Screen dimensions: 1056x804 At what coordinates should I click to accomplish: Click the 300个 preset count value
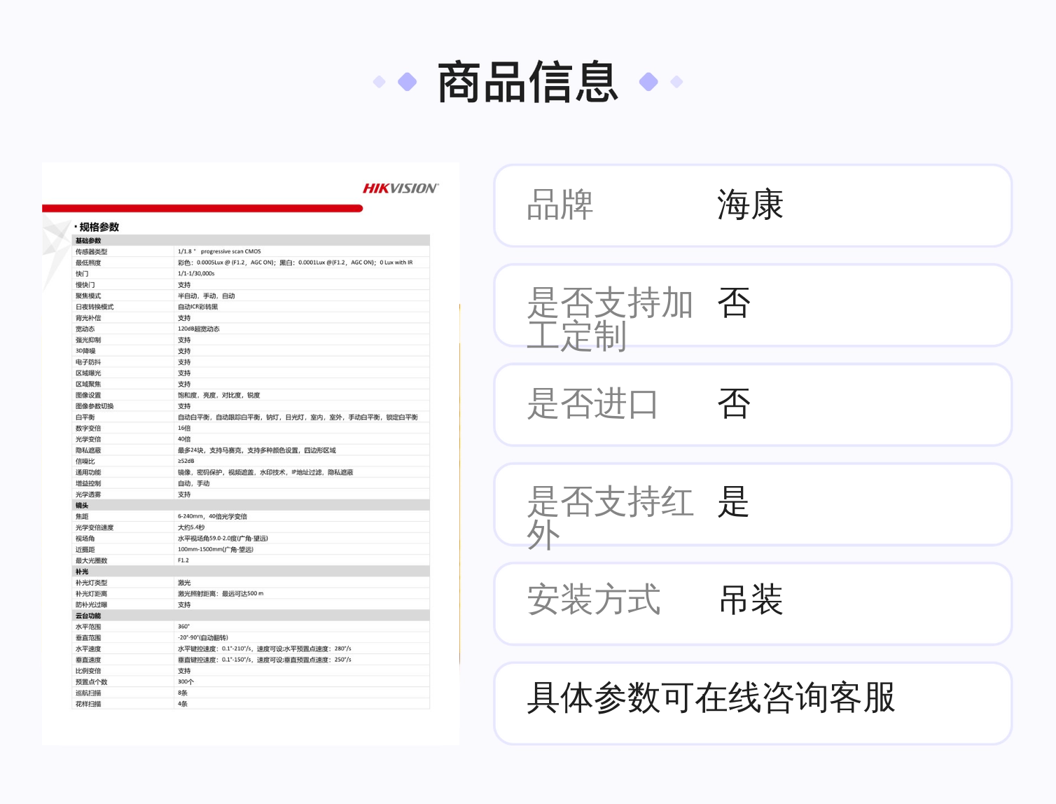pos(186,682)
